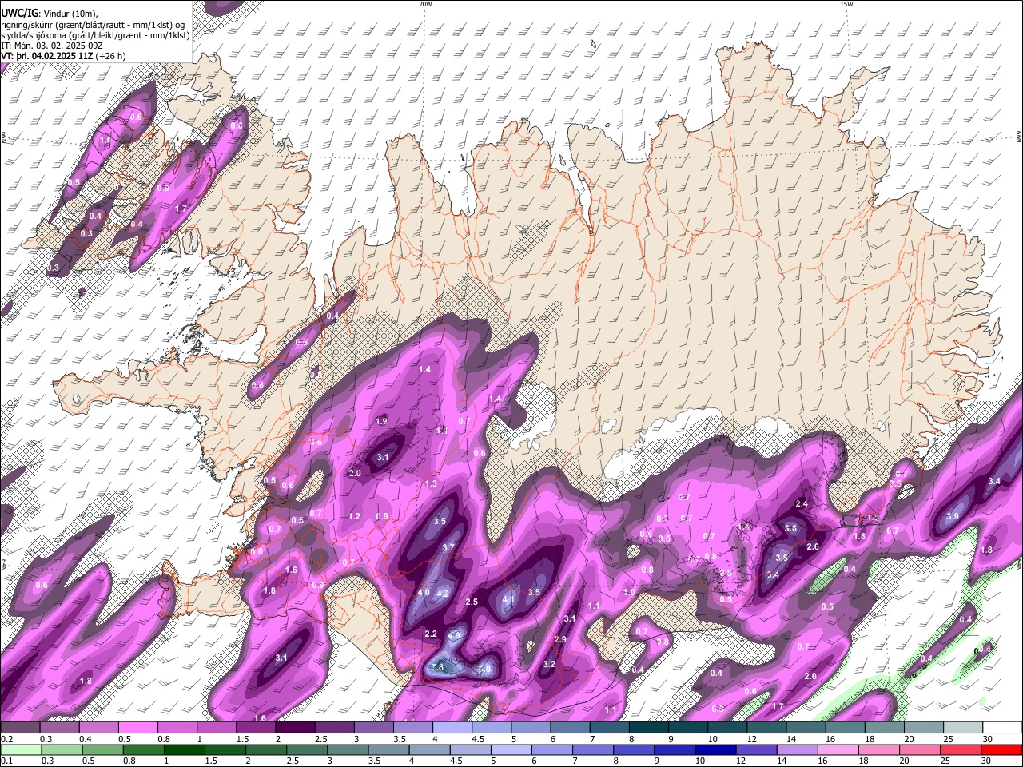Click the '15W' longitude label at top

tap(846, 4)
